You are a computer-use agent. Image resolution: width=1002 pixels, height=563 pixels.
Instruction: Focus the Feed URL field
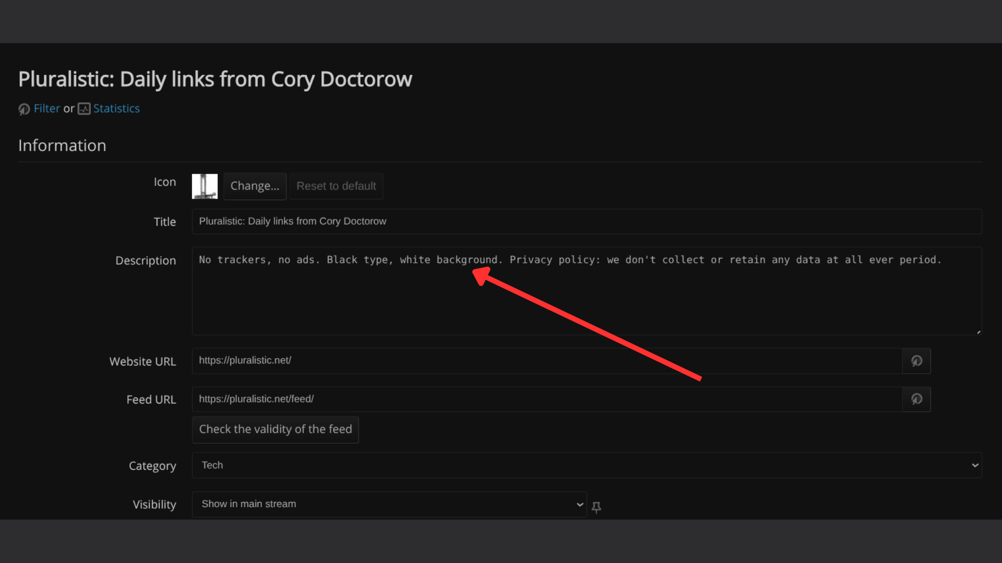(547, 399)
